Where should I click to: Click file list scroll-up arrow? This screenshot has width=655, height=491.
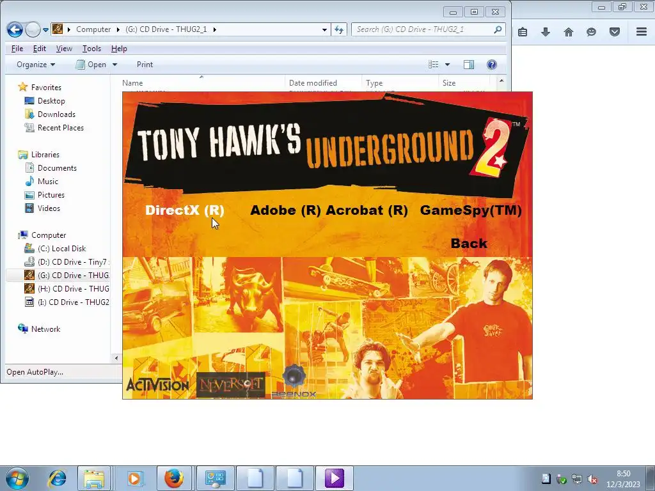click(x=501, y=81)
